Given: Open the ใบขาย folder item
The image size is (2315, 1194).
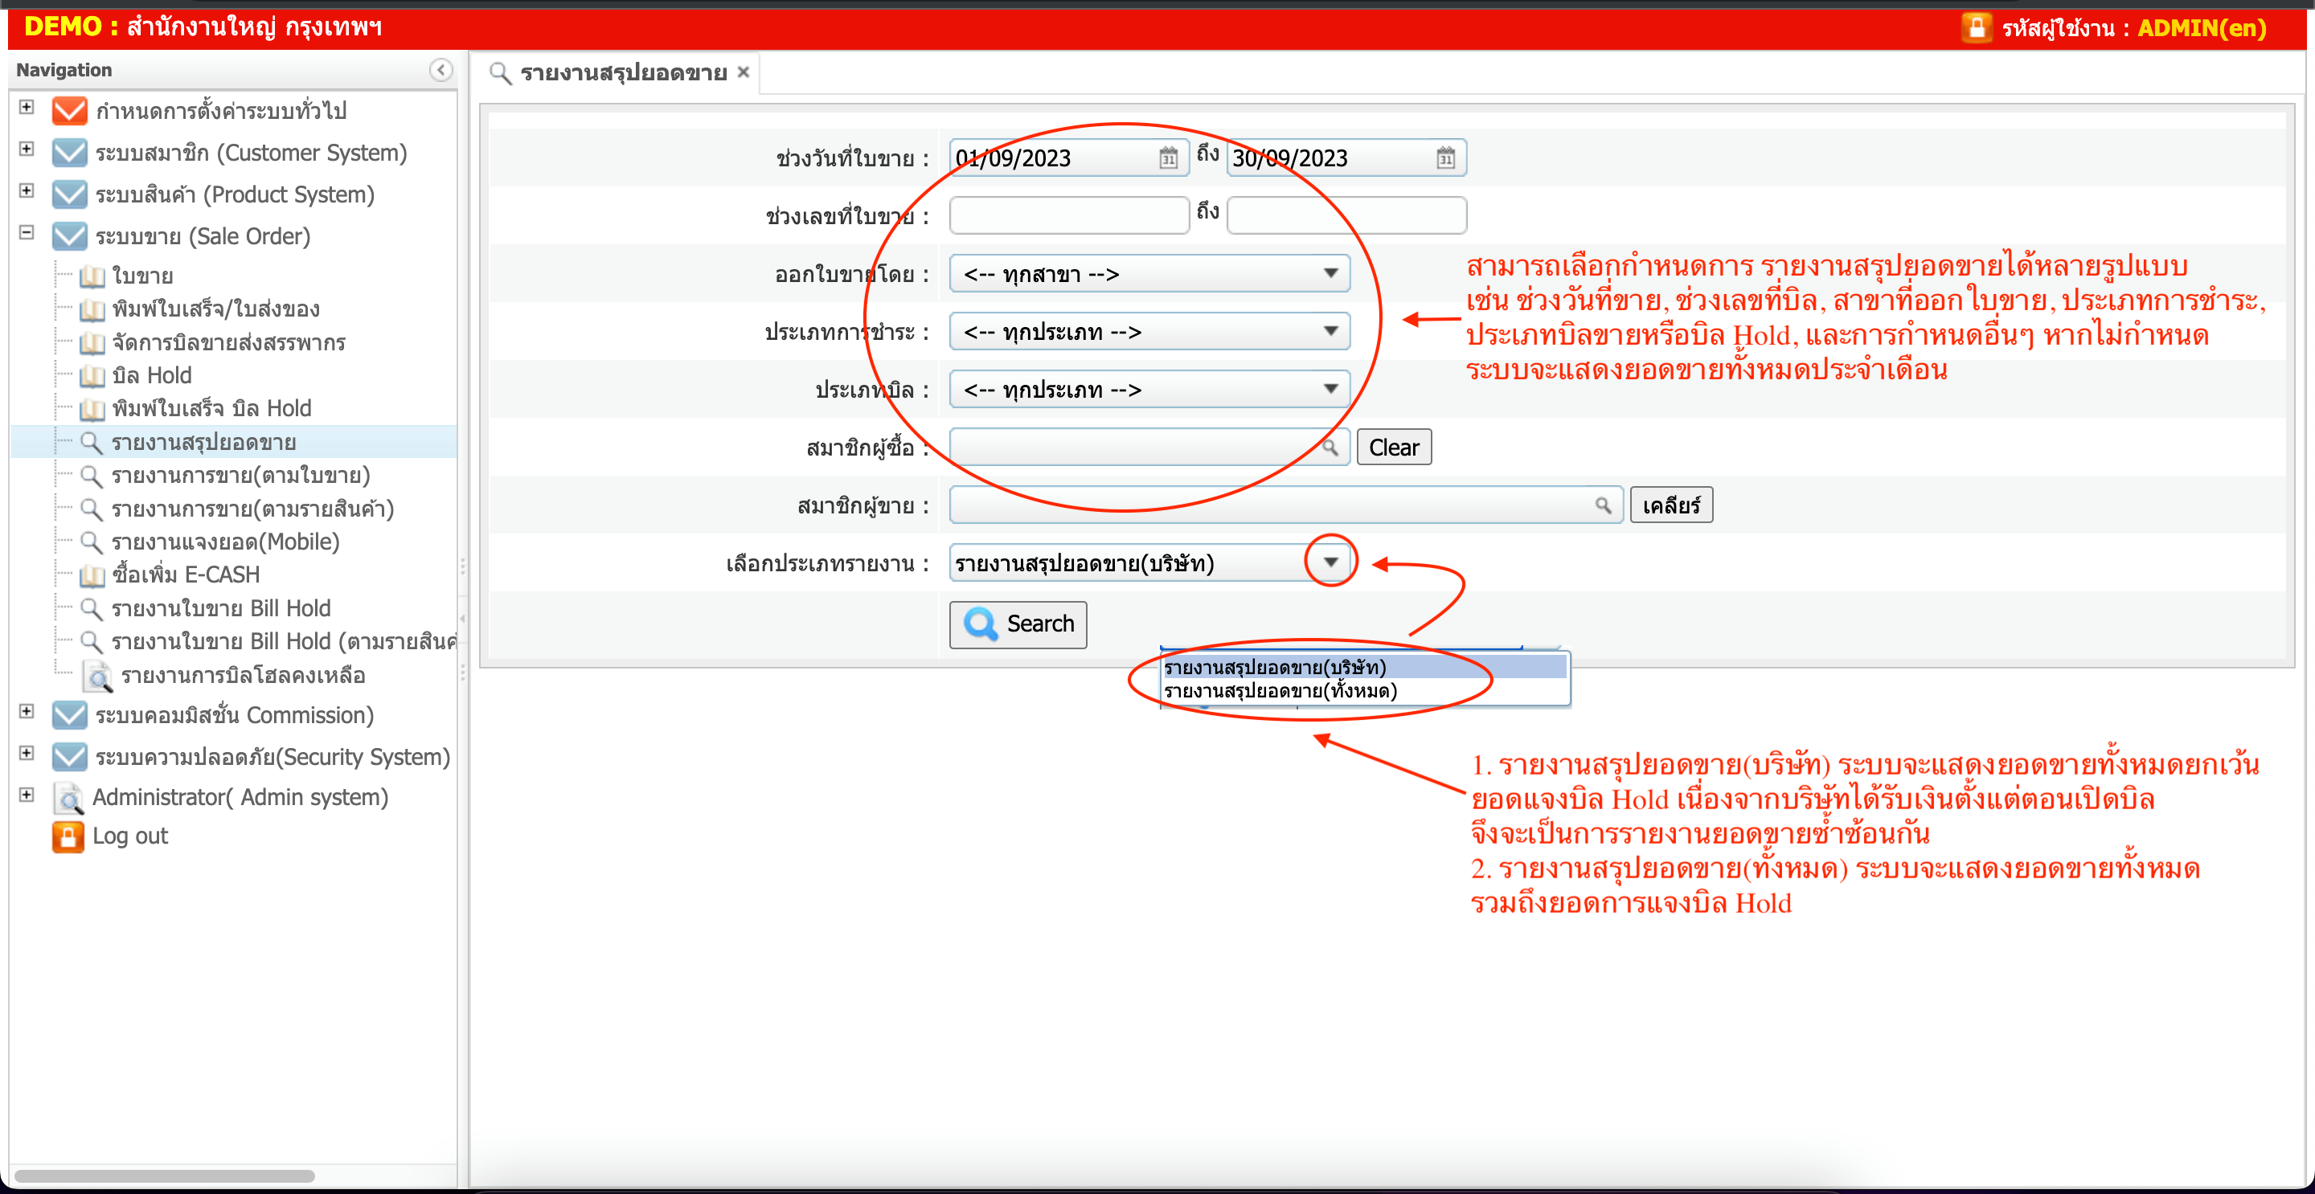Looking at the screenshot, I should pos(142,276).
